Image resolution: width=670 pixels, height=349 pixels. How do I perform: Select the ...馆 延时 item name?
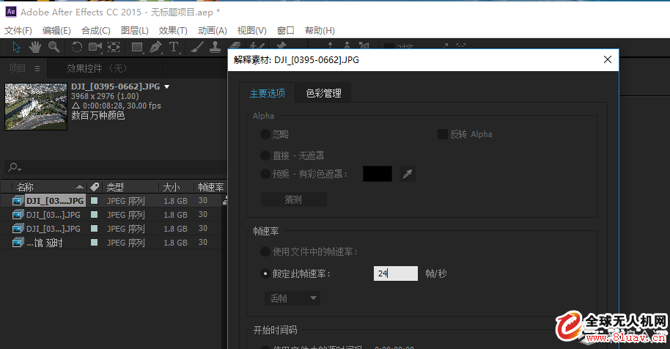[45, 243]
